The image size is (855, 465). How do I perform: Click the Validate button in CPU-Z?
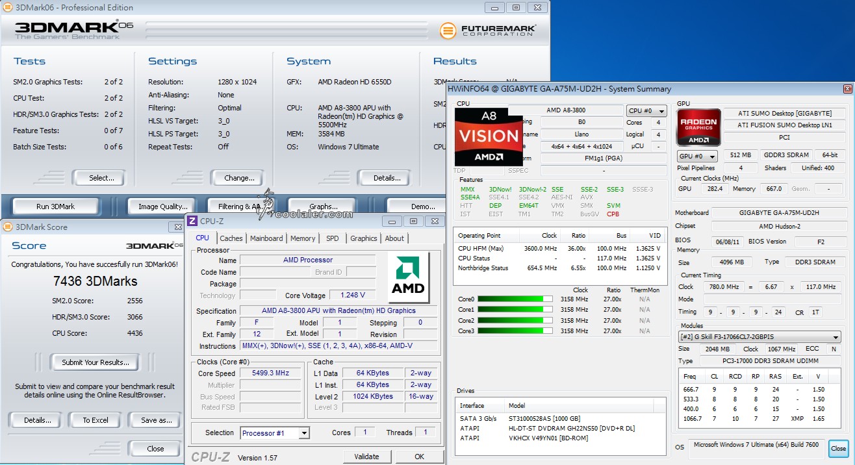(x=366, y=457)
